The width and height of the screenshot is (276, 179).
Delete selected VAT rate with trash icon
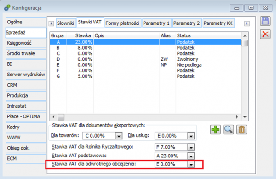point(241,130)
